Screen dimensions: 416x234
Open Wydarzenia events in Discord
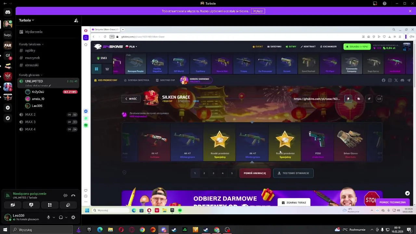pyautogui.click(x=48, y=32)
